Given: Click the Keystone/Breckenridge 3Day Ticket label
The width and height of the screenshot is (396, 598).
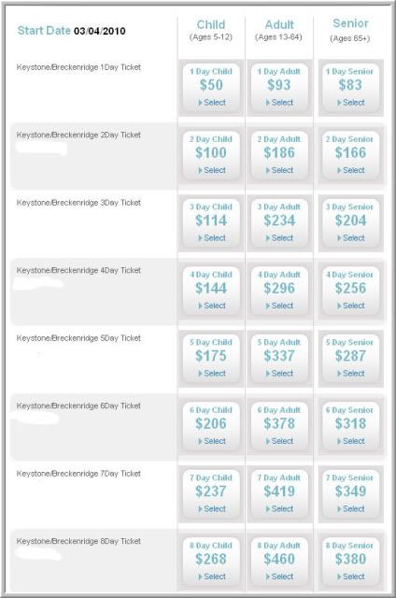Looking at the screenshot, I should 78,203.
